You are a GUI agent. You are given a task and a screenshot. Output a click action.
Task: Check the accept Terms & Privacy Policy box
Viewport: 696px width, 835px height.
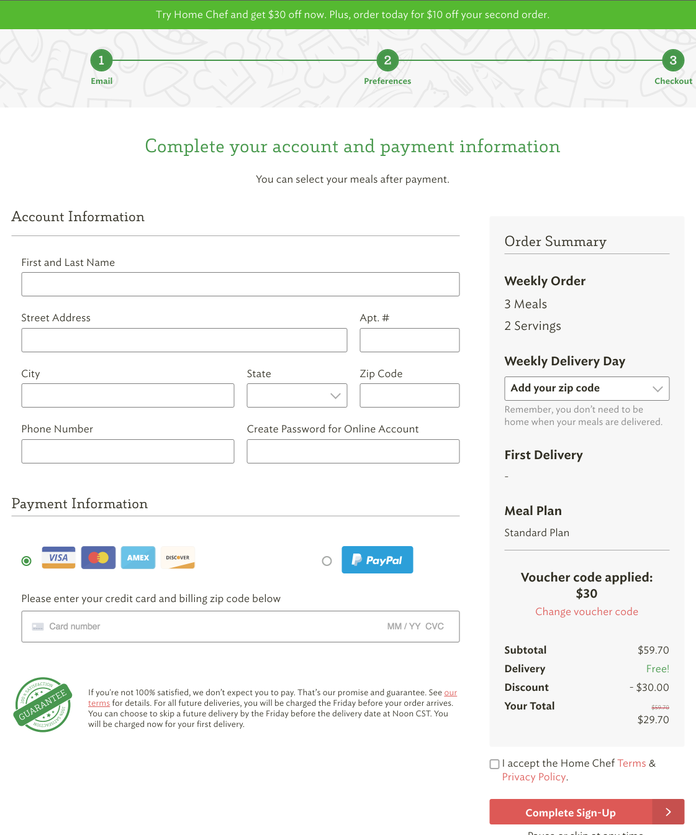(495, 764)
